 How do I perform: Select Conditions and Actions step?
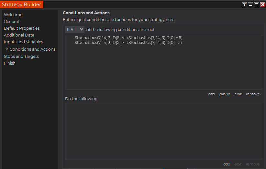pyautogui.click(x=32, y=49)
